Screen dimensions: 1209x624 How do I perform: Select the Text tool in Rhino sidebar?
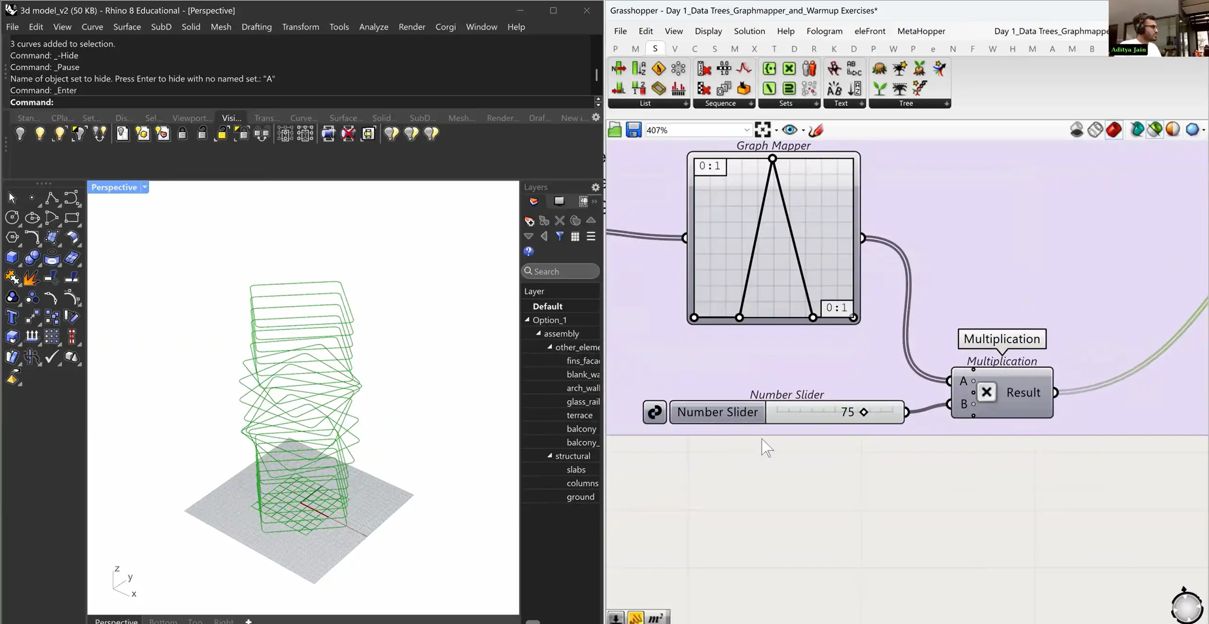(x=12, y=317)
